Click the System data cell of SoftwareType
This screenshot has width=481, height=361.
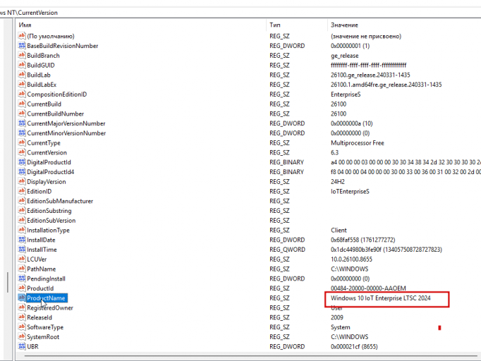[x=340, y=327]
